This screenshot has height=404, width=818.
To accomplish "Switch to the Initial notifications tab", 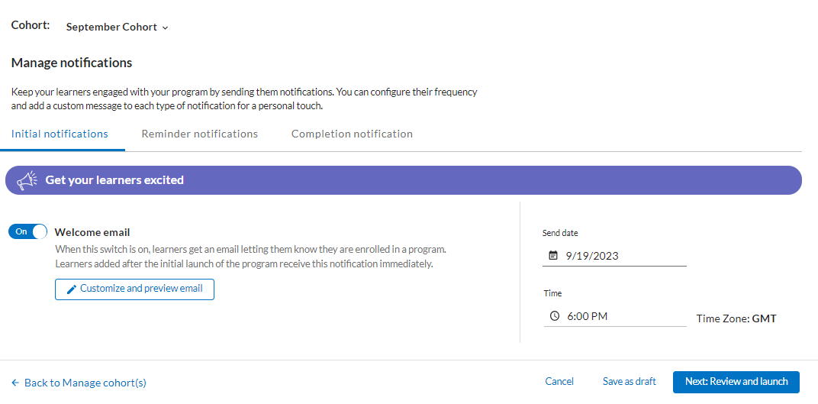I will (x=60, y=134).
